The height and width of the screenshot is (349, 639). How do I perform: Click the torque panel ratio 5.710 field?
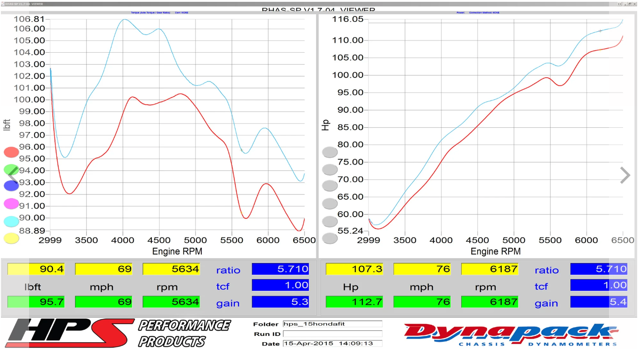pos(280,269)
